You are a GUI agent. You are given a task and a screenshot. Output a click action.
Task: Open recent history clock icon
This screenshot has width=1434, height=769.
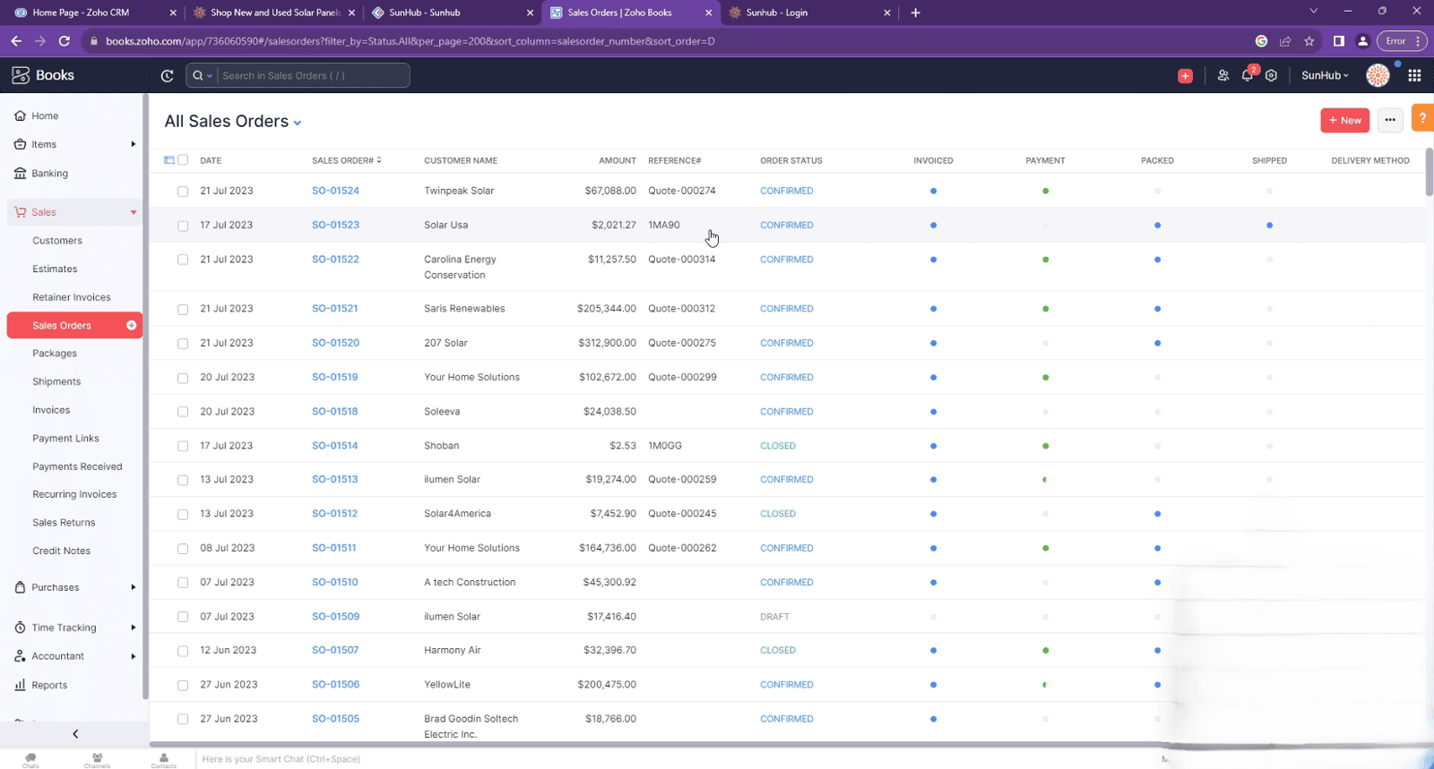pyautogui.click(x=167, y=76)
